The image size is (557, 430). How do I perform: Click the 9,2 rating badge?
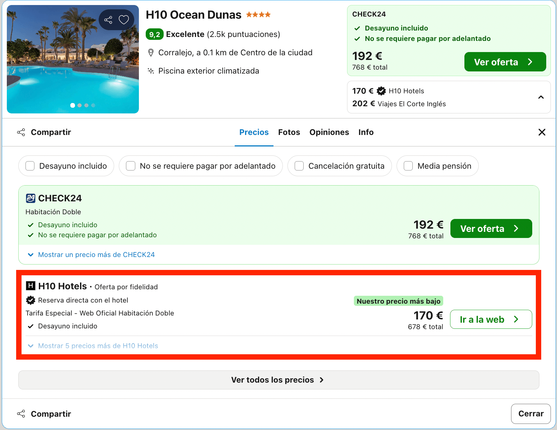[x=155, y=34]
